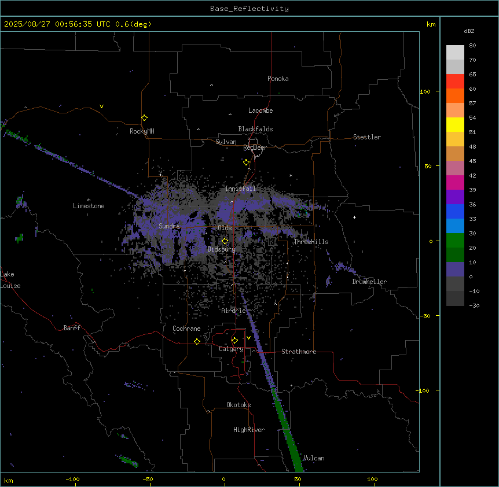This screenshot has width=499, height=487.
Task: Click the Base_Reflectivity title text
Action: tap(249, 9)
